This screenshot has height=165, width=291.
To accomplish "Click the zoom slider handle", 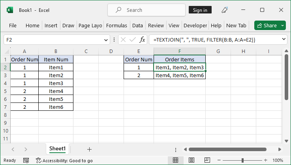I will coord(242,160).
